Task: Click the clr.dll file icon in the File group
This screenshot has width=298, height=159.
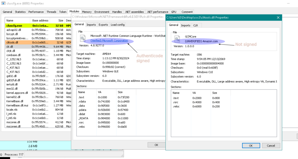Action: (x=83, y=39)
